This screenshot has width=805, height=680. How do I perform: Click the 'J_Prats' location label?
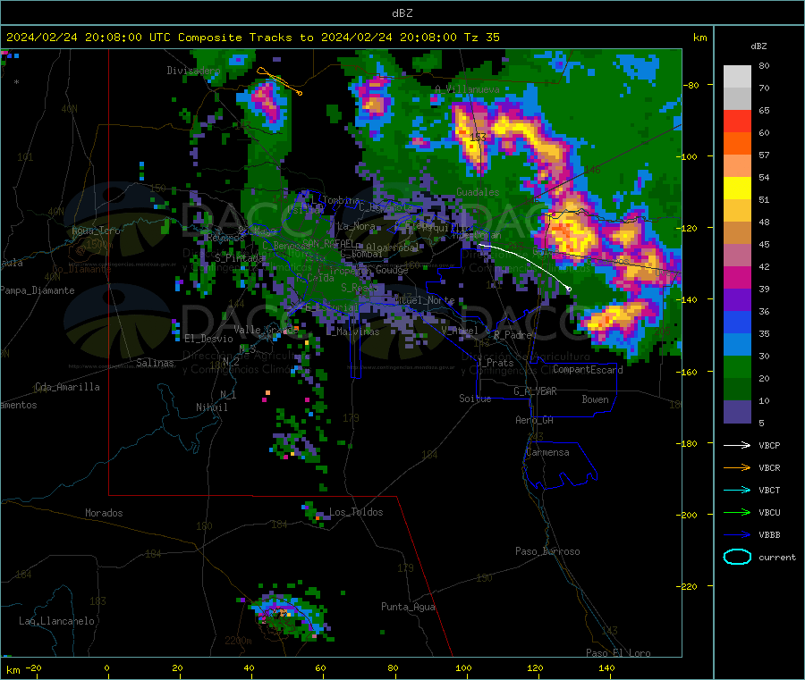pyautogui.click(x=496, y=363)
